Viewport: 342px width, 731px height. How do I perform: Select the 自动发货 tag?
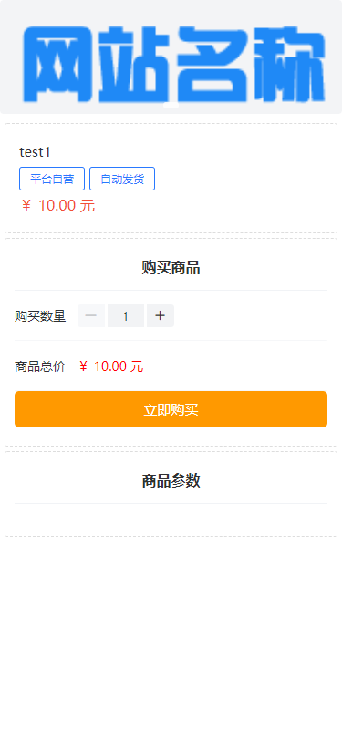click(x=122, y=179)
